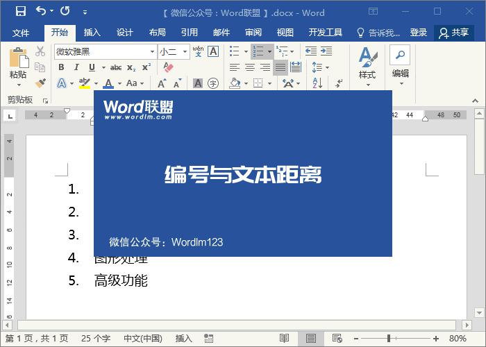Open the Numbering library dropdown arrow
This screenshot has width=486, height=347.
pos(269,52)
